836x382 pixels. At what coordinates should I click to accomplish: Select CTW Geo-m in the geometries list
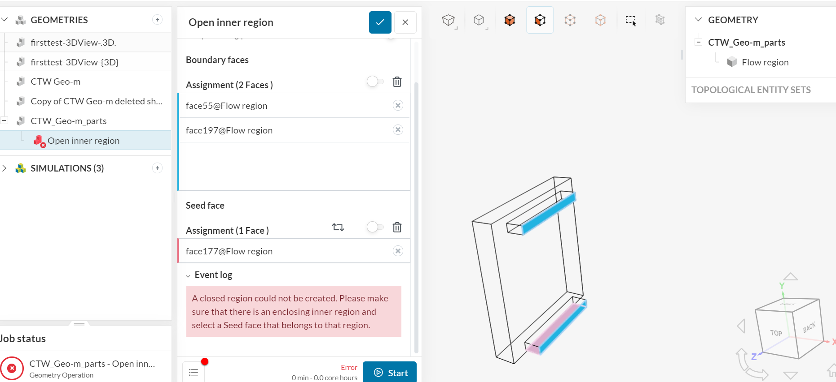click(x=56, y=81)
